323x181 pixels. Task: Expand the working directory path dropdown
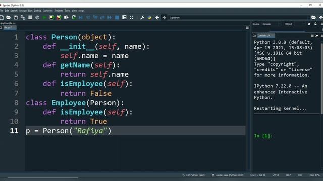[308, 18]
